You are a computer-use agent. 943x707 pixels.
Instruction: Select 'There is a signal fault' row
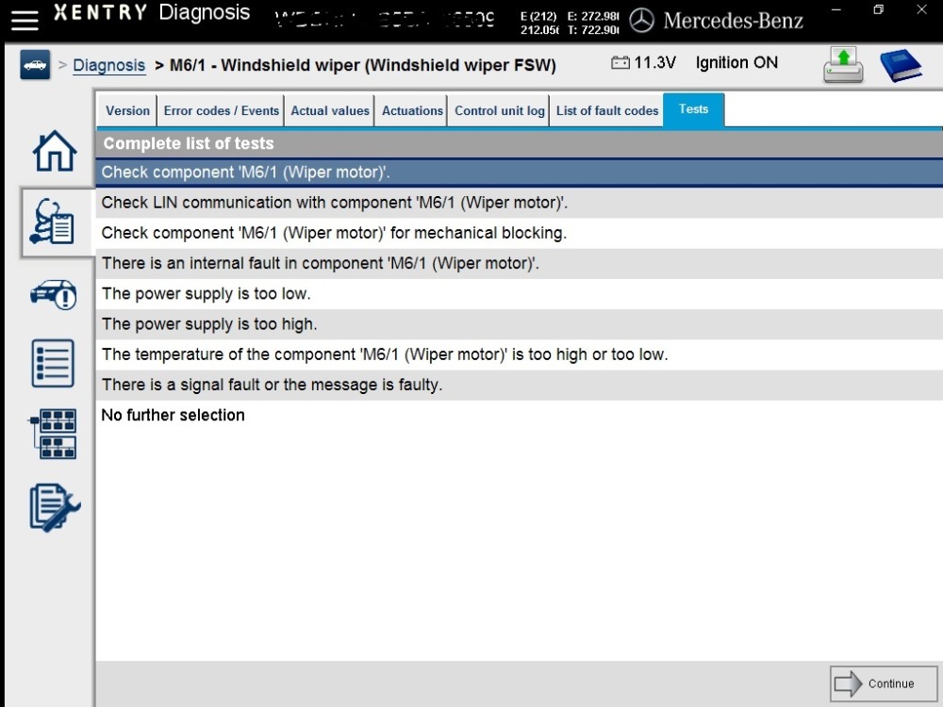pos(519,385)
